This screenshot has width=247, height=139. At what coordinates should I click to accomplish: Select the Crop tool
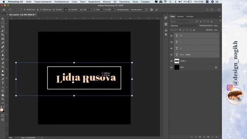[x=3, y=35]
